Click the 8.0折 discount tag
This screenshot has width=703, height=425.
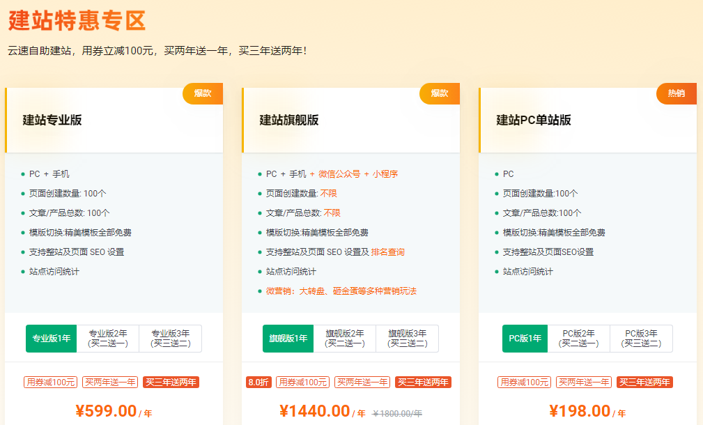click(258, 382)
